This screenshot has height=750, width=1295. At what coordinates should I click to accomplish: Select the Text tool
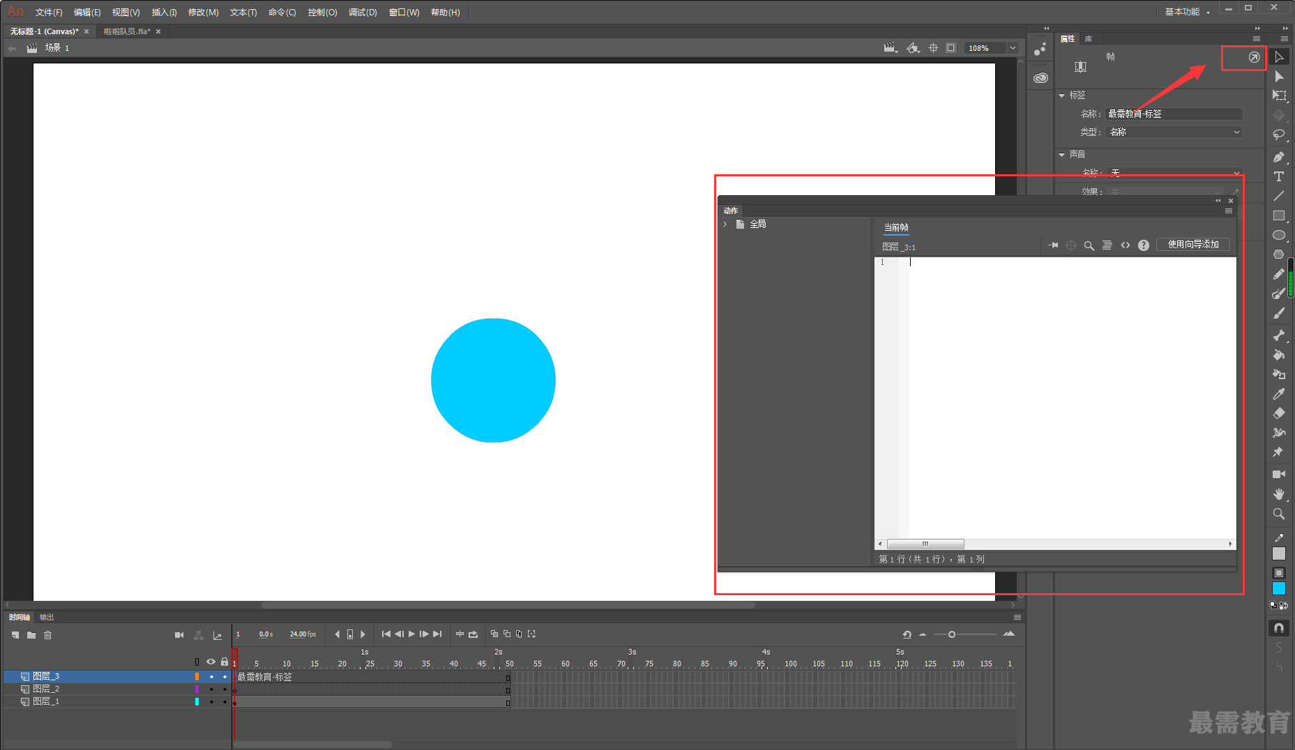coord(1279,176)
